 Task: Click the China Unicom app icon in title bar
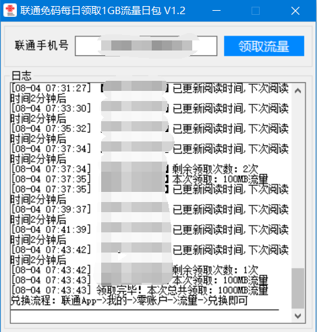(10, 10)
